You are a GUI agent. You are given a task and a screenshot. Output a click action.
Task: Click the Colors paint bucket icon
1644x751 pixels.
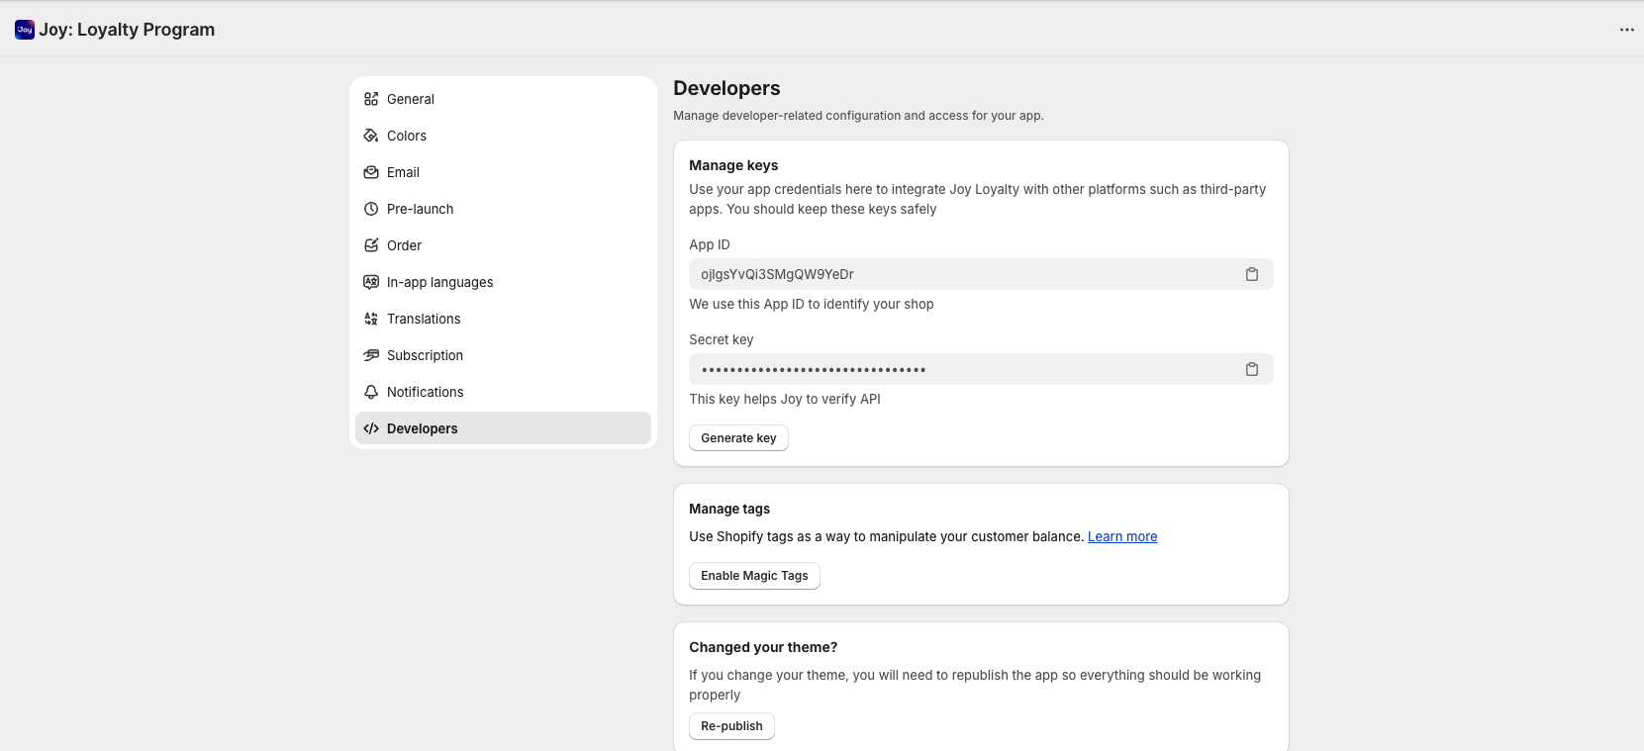click(371, 136)
